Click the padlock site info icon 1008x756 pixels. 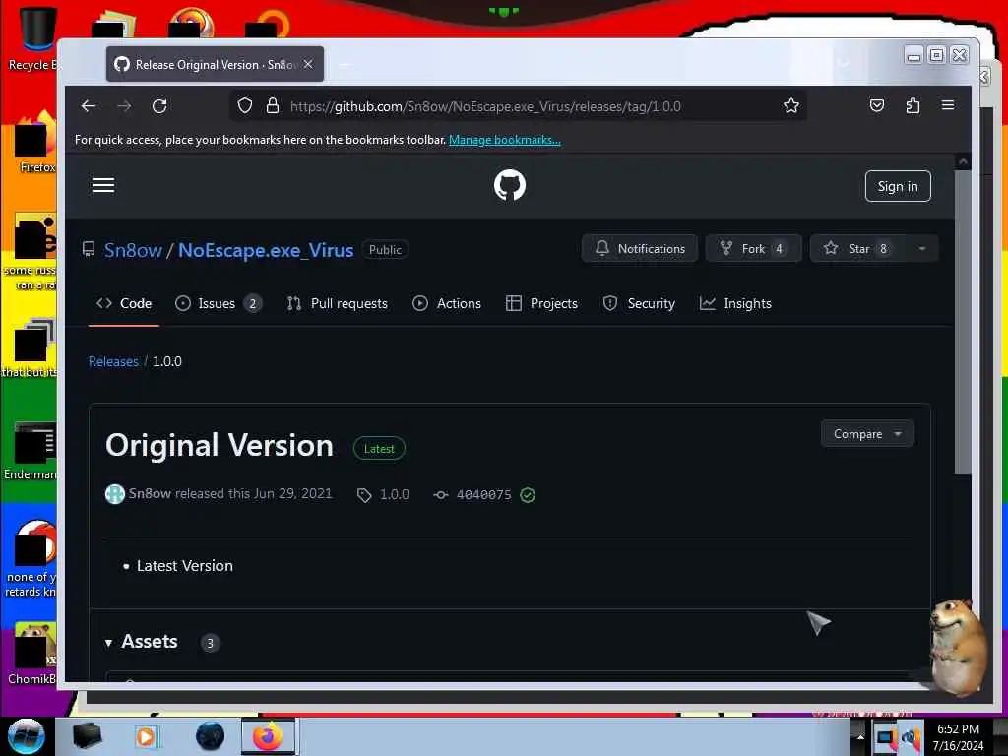(273, 106)
